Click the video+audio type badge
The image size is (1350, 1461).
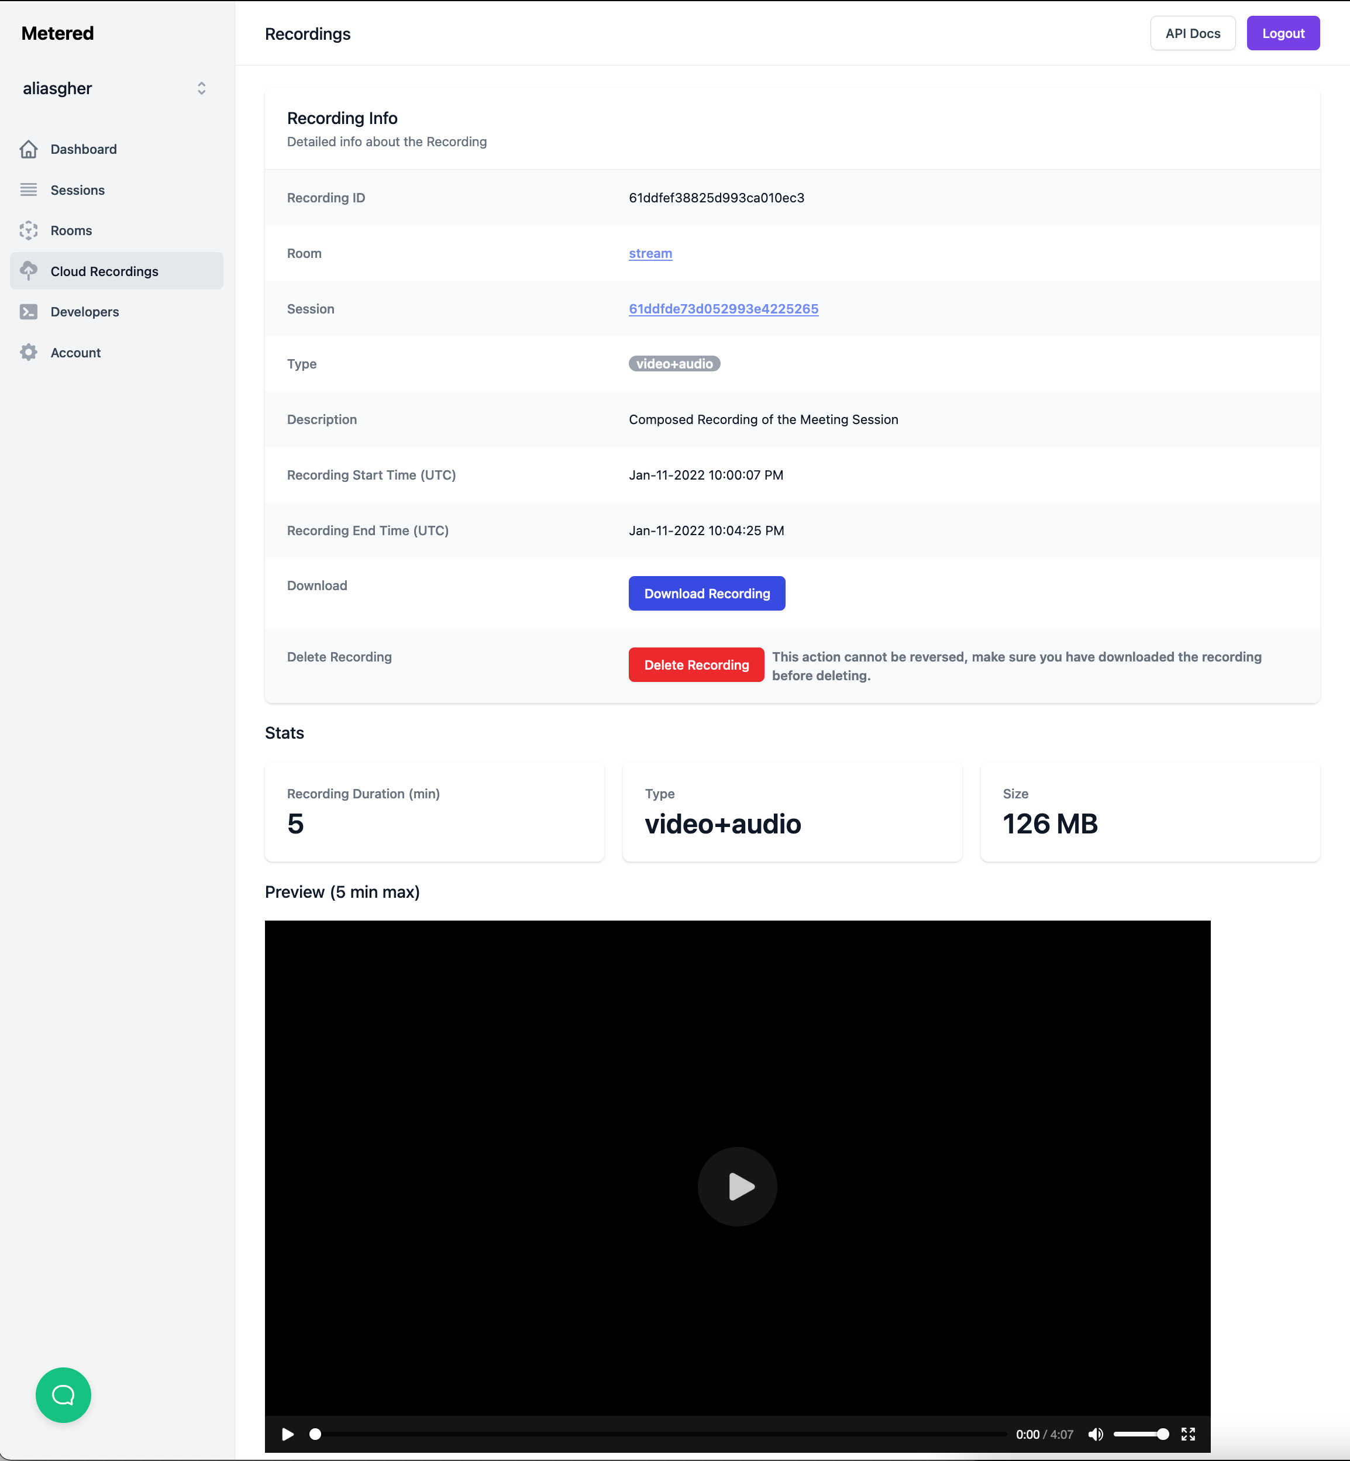click(x=674, y=363)
